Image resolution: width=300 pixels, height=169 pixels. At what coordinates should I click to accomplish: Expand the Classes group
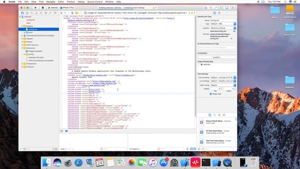[22, 38]
